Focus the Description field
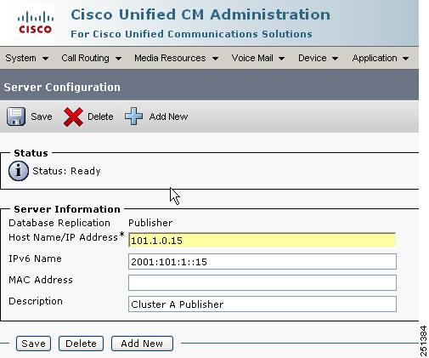429x358 pixels. pos(262,304)
